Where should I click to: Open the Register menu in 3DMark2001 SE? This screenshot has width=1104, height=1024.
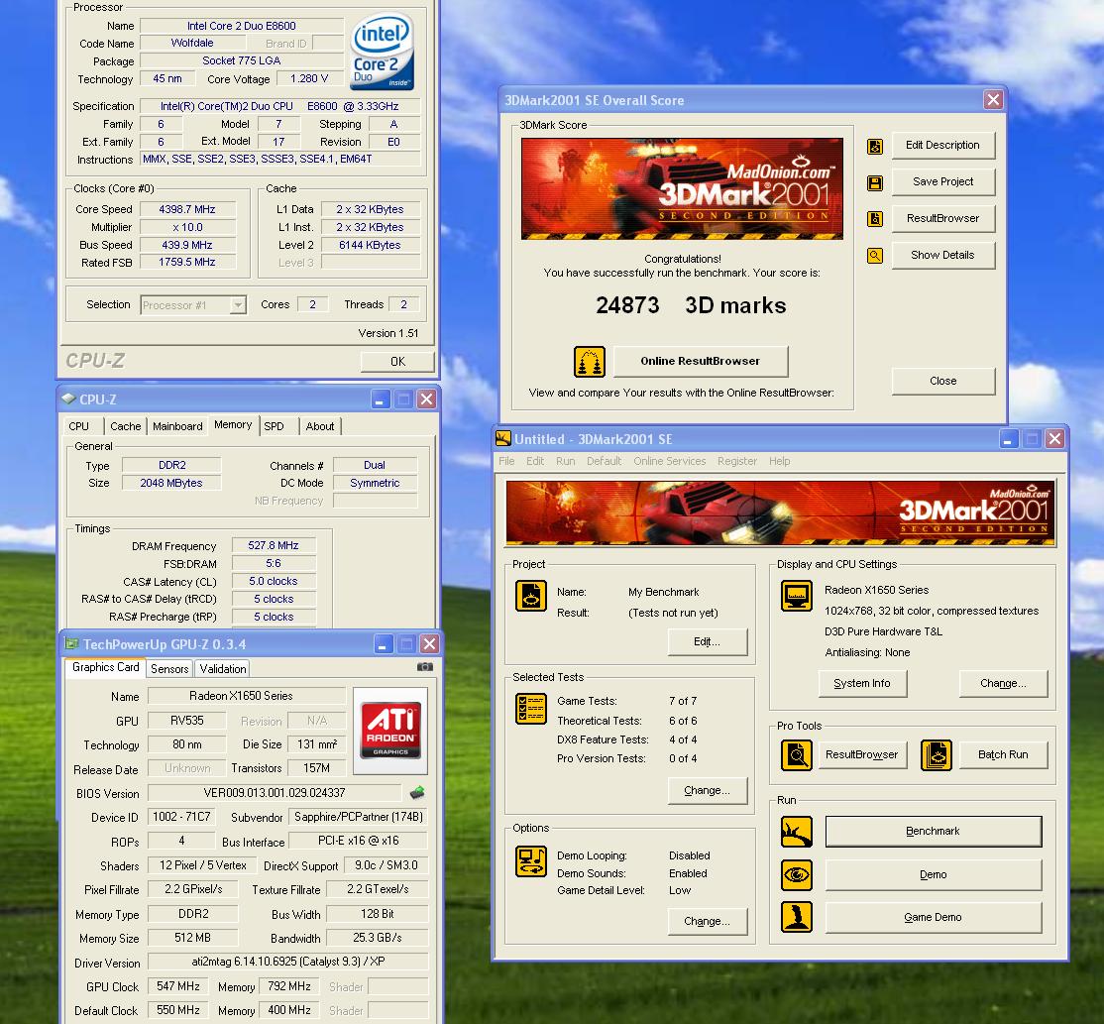[x=737, y=461]
